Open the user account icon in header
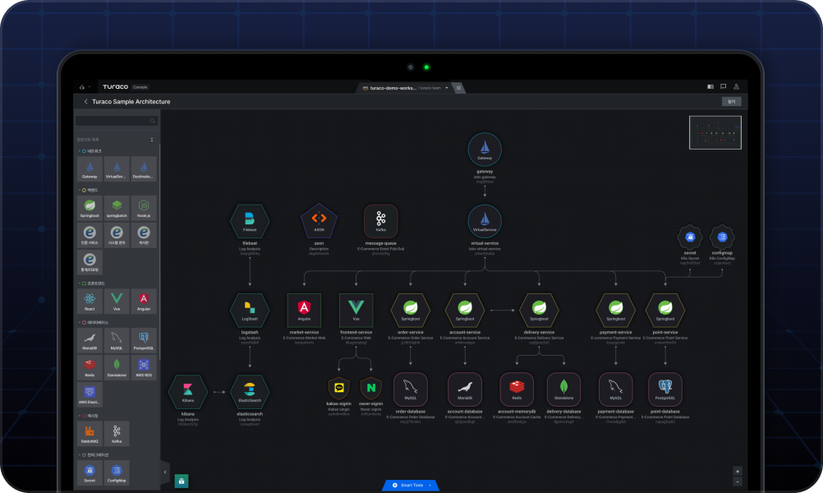The image size is (823, 493). pos(737,86)
